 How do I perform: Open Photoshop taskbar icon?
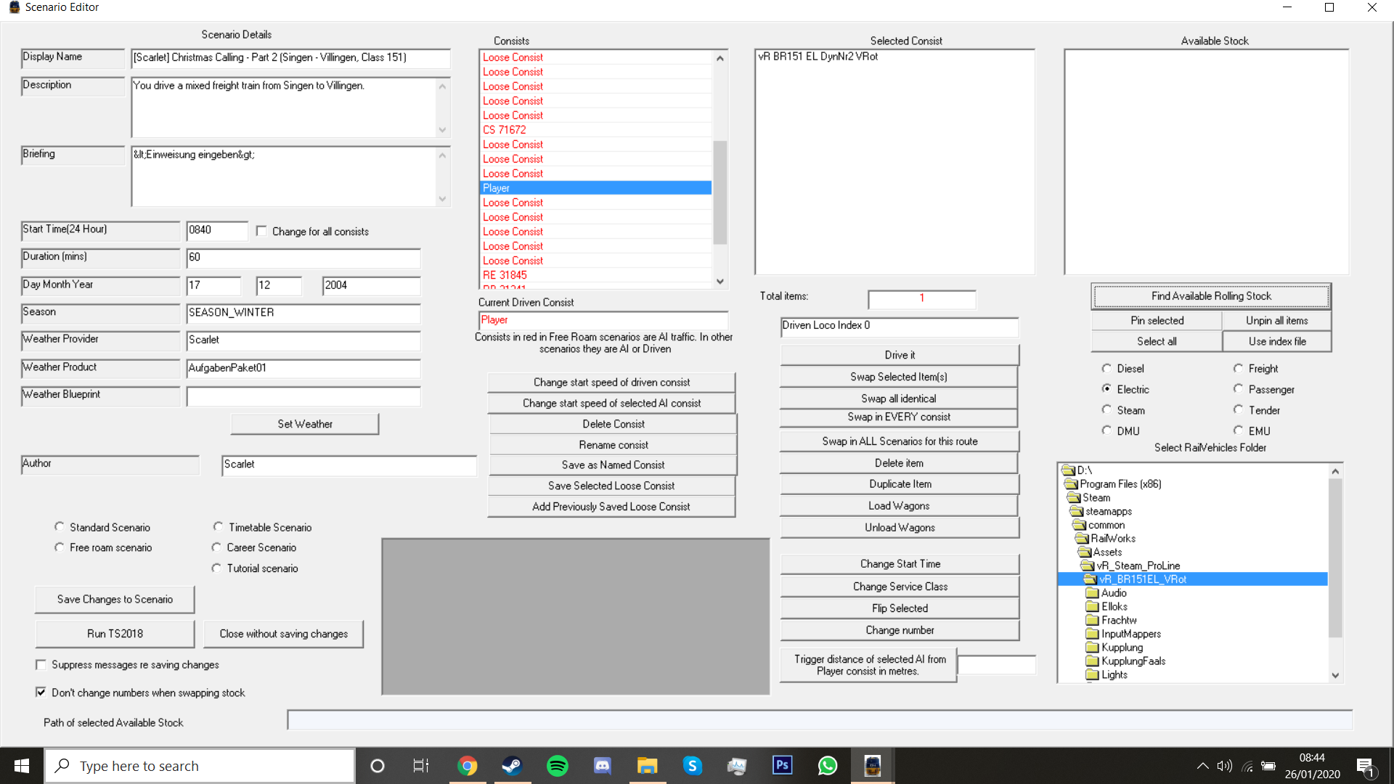782,766
